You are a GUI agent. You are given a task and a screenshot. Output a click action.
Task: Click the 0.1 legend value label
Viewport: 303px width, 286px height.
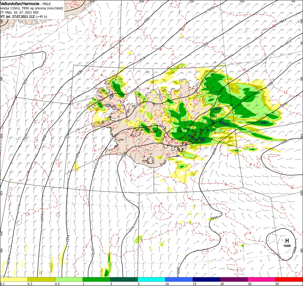pyautogui.click(x=2, y=284)
